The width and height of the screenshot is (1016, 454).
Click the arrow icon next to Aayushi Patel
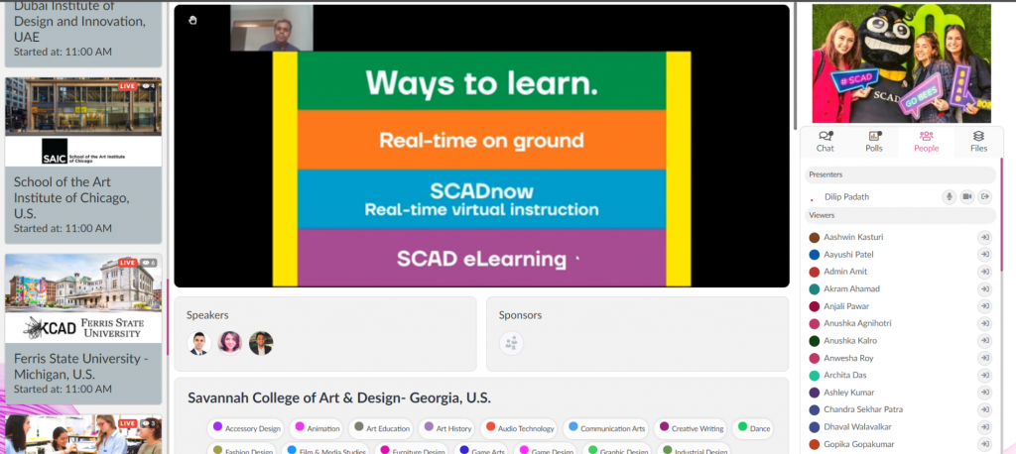pyautogui.click(x=985, y=255)
